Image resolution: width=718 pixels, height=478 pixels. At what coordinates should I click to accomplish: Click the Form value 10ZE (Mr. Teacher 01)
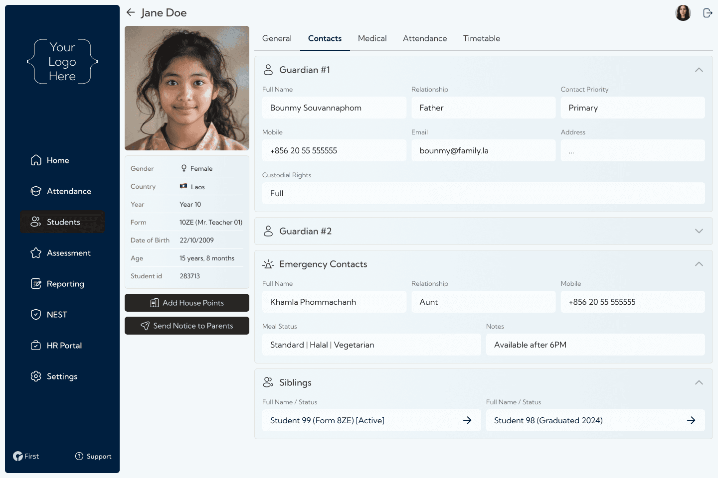[x=211, y=222]
